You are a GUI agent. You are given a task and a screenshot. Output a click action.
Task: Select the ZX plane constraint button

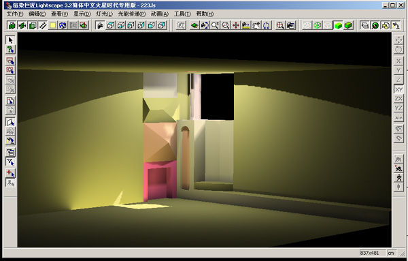398,99
